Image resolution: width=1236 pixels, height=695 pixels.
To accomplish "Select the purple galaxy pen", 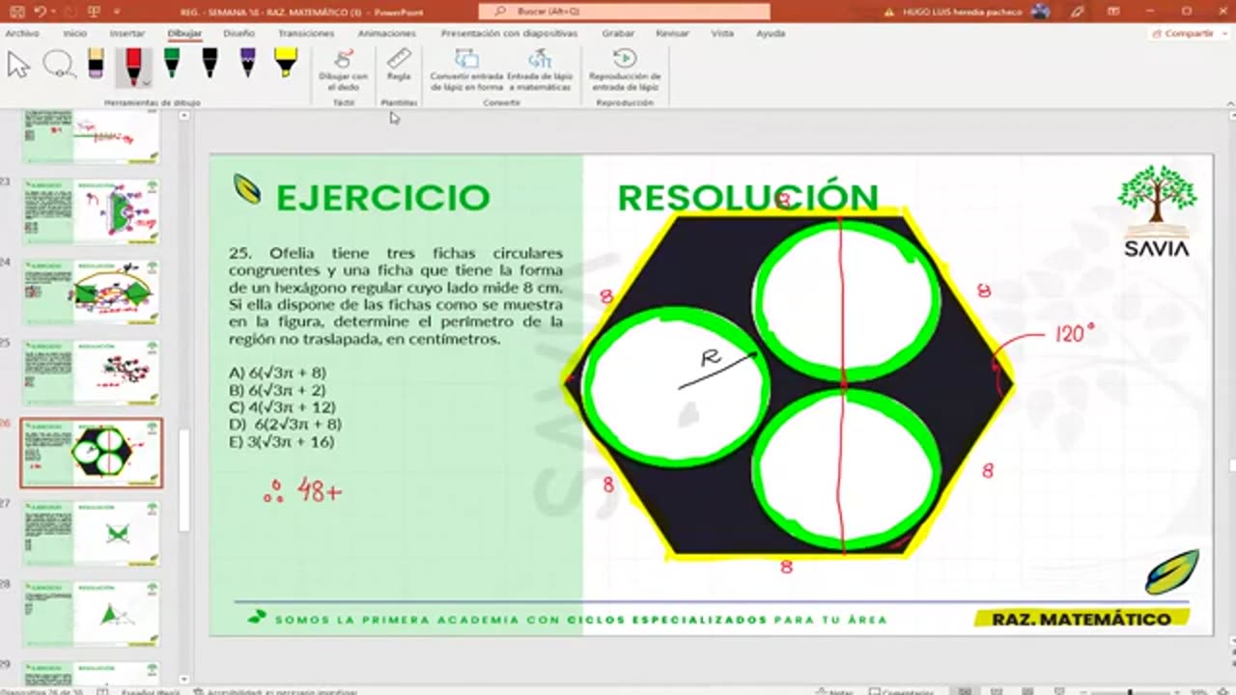I will [x=247, y=64].
